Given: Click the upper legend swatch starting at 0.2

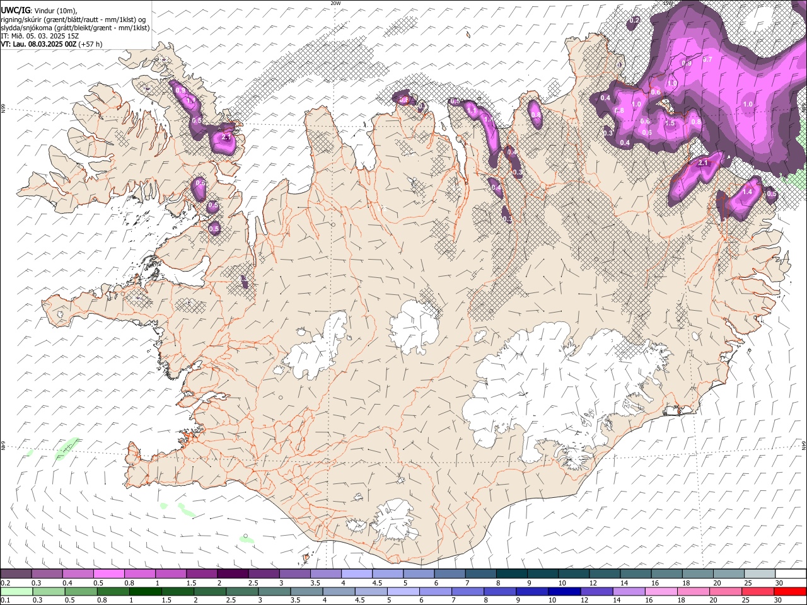Looking at the screenshot, I should pos(16,573).
